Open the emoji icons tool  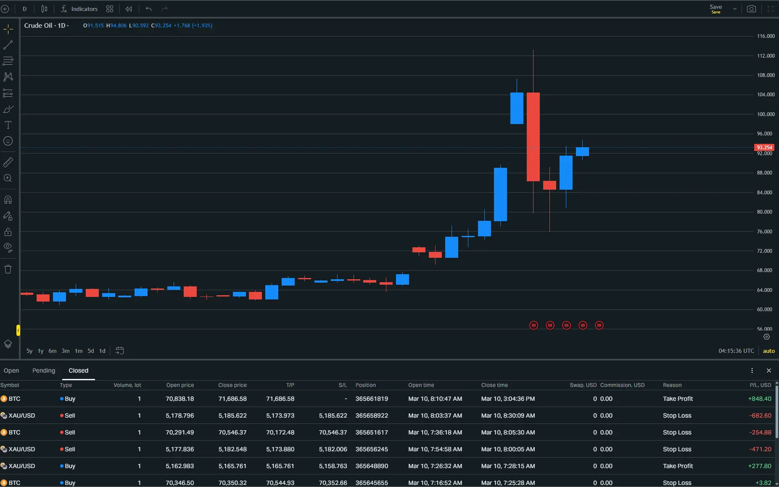click(x=8, y=141)
